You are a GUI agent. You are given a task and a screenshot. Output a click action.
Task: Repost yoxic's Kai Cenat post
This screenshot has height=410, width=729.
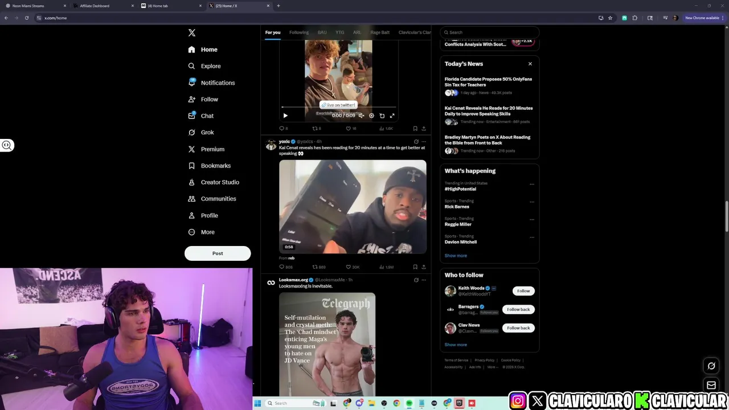(x=319, y=267)
